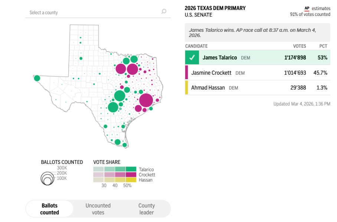This screenshot has width=337, height=222.
Task: Click the ballots counted circle legend icon
Action: 47,179
